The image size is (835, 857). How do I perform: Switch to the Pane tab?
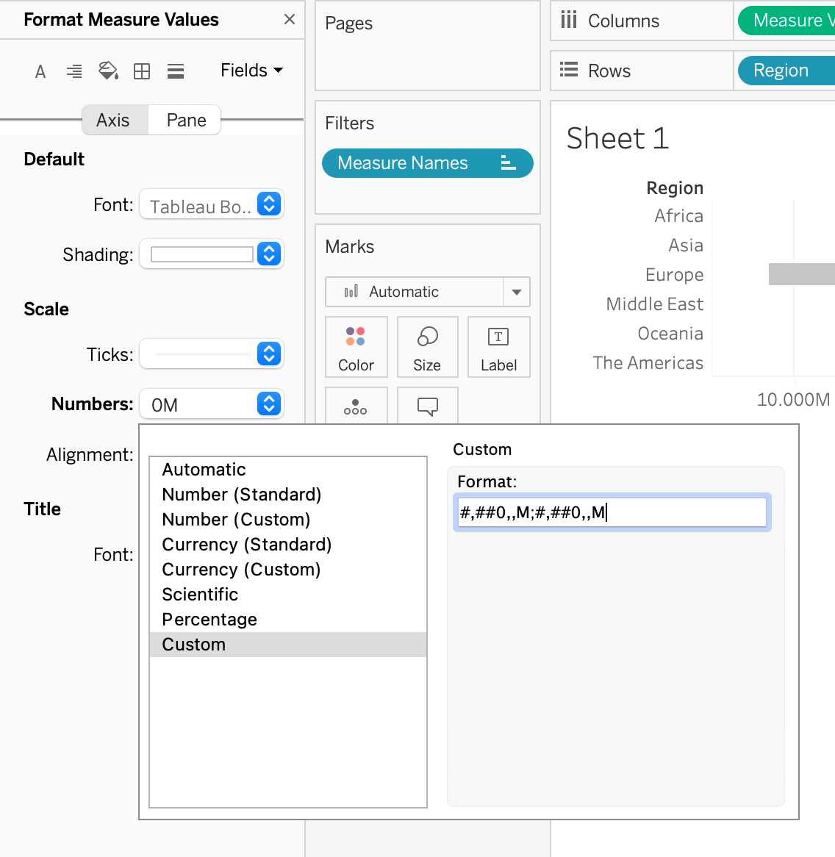(x=186, y=120)
